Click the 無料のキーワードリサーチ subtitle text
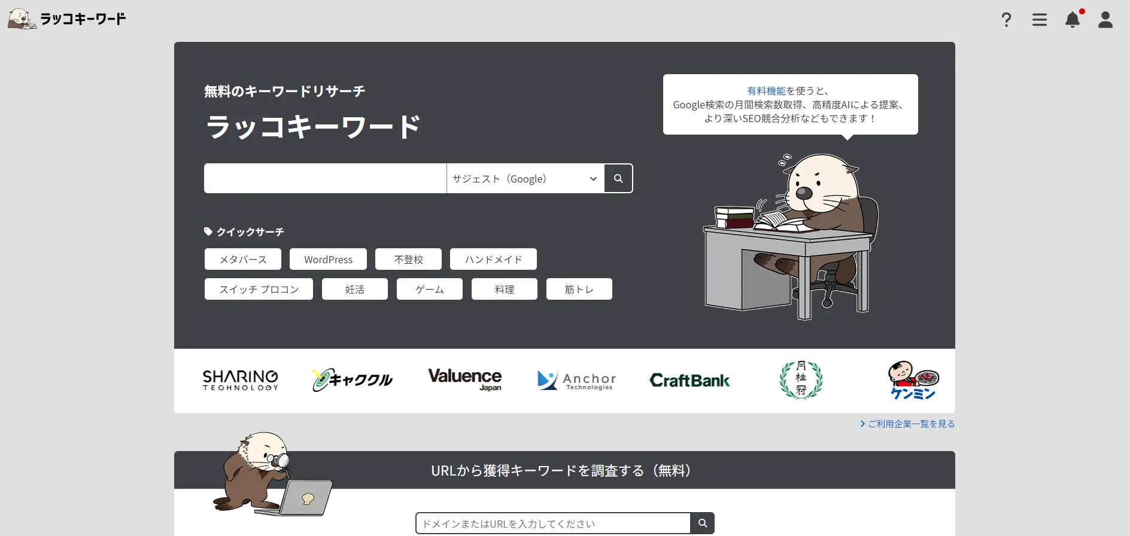Screen dimensions: 1130x536 [285, 92]
